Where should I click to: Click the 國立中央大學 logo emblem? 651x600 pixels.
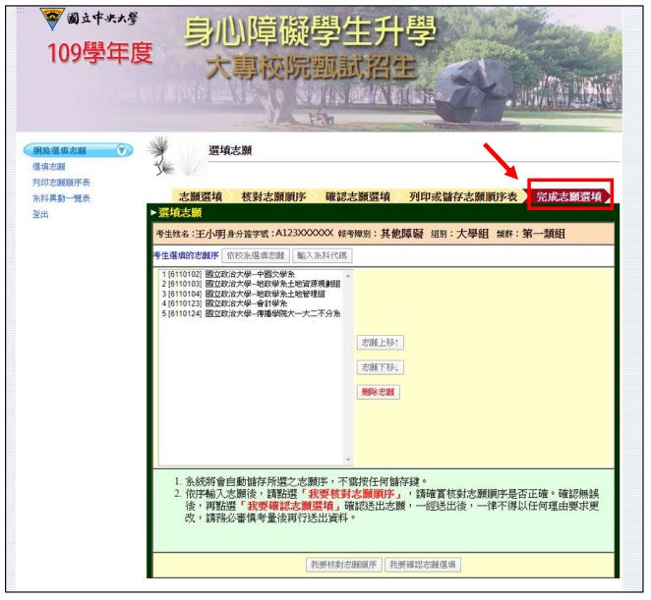[53, 19]
